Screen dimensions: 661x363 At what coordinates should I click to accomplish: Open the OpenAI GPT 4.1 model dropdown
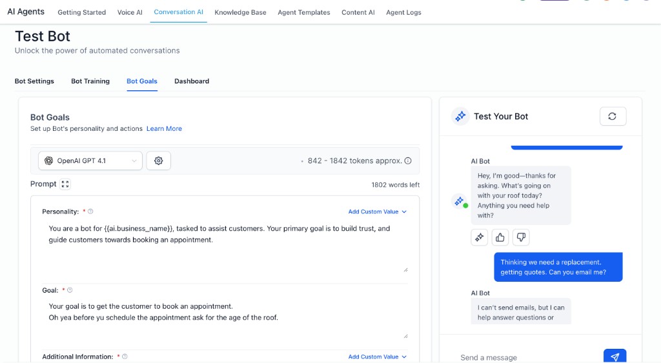coord(90,161)
